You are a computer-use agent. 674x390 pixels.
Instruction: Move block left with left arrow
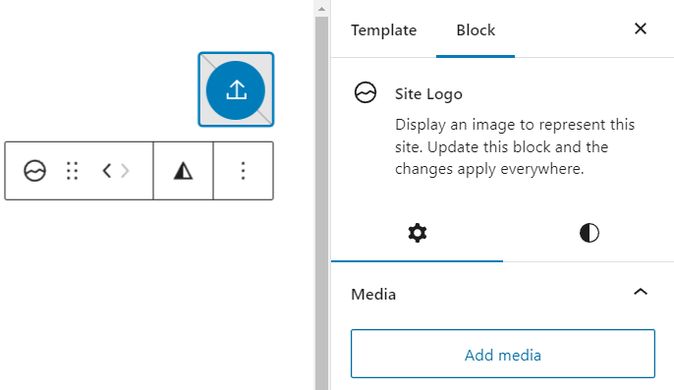[x=106, y=171]
